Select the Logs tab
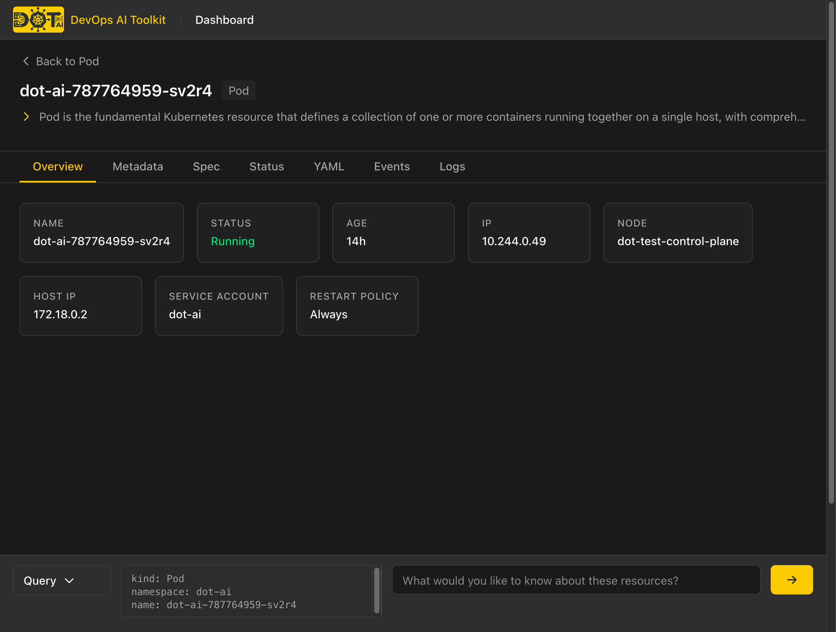This screenshot has width=836, height=632. 452,166
